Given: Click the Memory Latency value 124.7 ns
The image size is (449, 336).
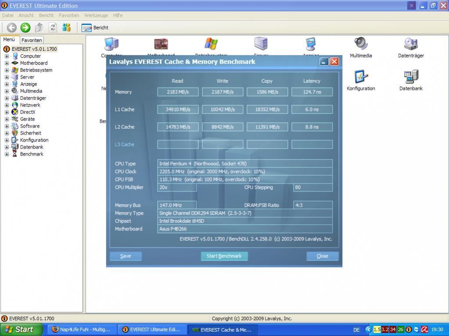Looking at the screenshot, I should [x=312, y=92].
